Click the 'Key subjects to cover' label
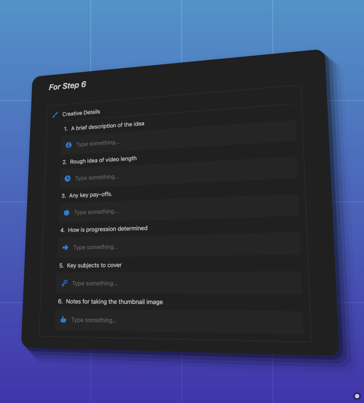This screenshot has height=403, width=364. (94, 265)
